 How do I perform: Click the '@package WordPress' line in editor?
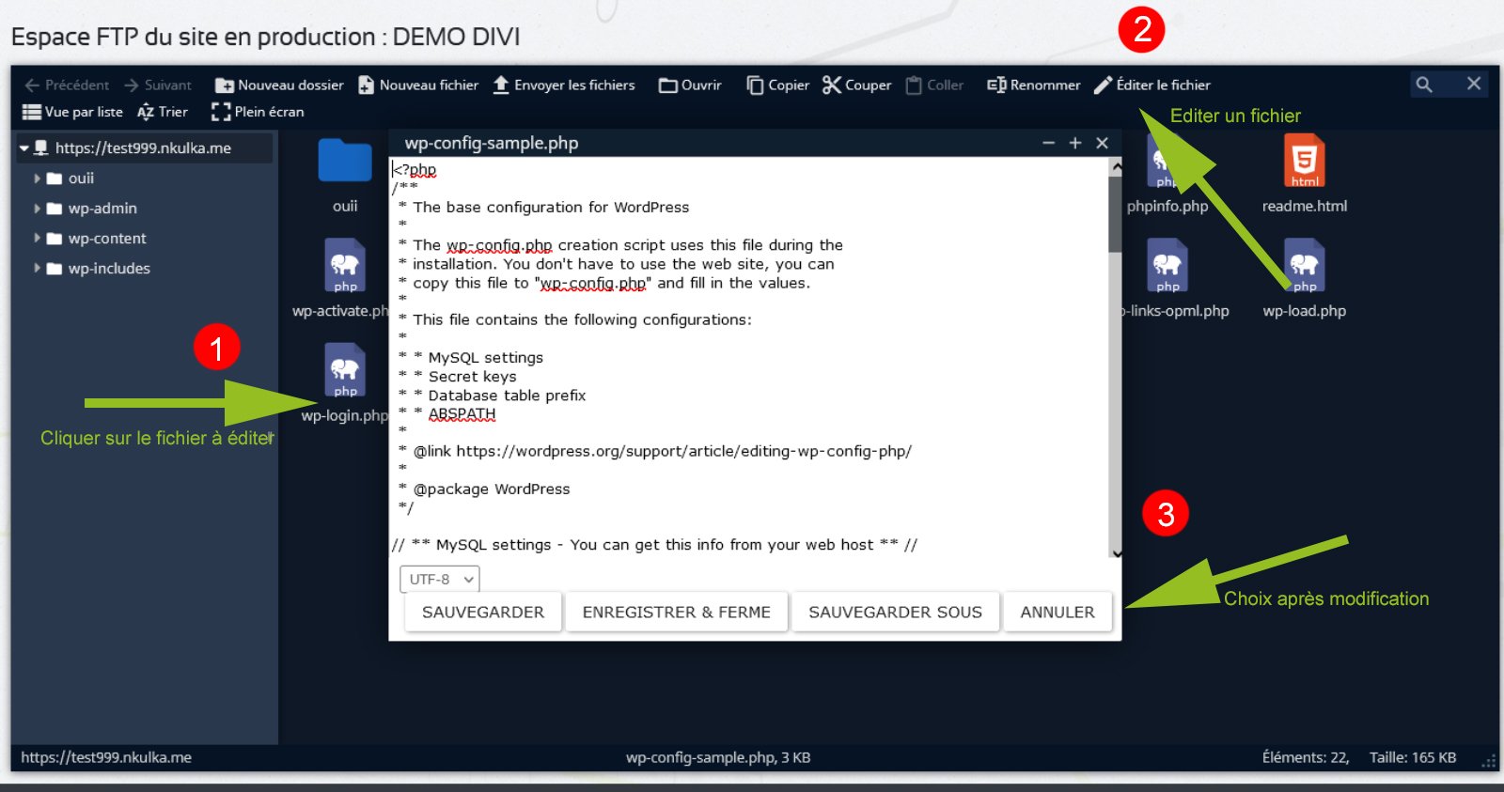492,489
